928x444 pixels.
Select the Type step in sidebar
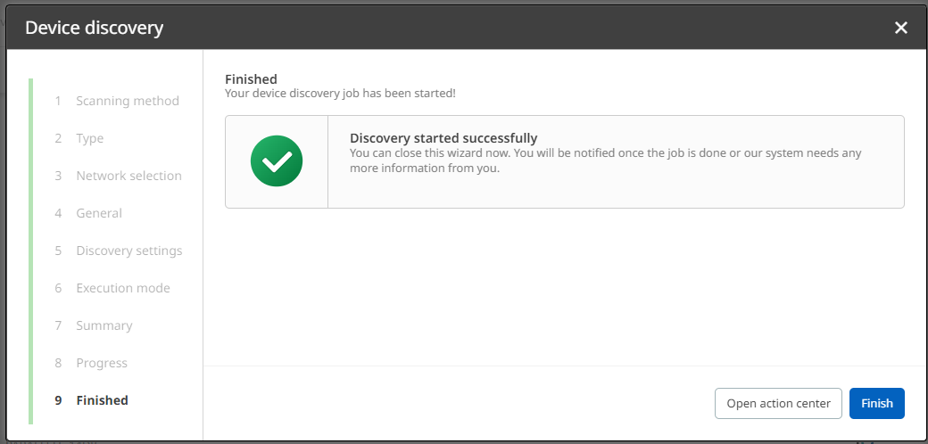click(x=89, y=138)
